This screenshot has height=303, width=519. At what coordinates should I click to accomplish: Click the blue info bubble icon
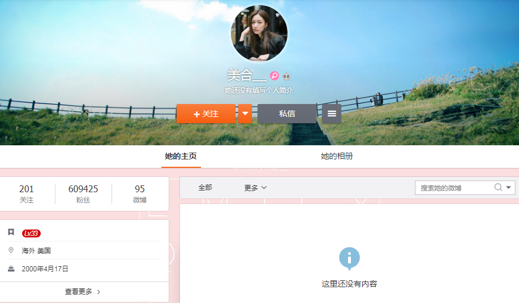click(x=349, y=258)
